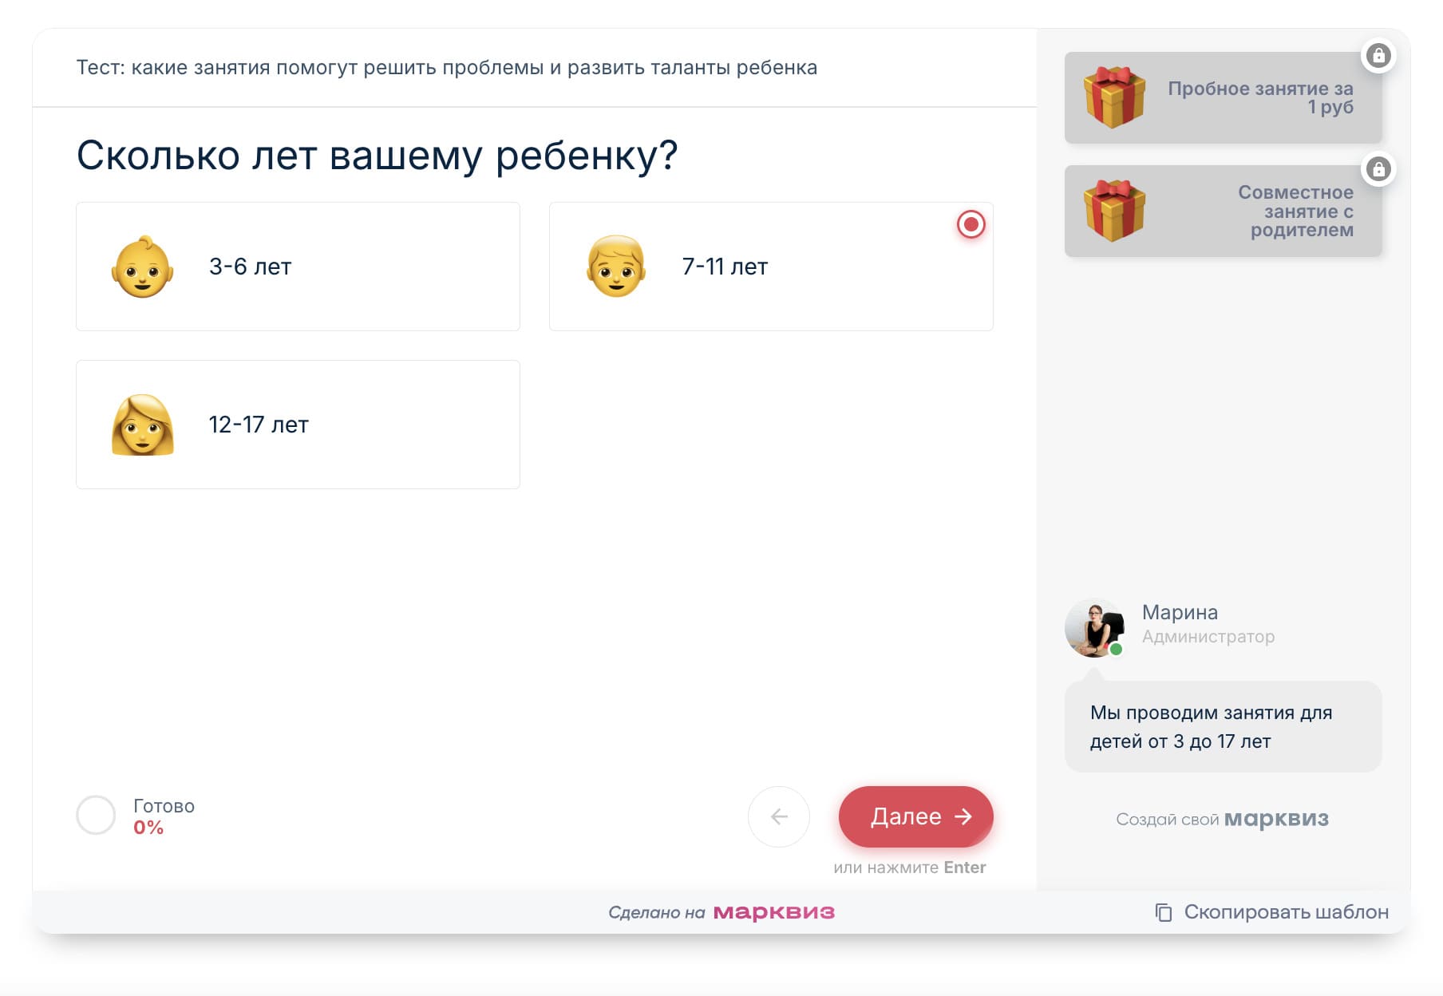Open 'Создай свой марквиз' link

[x=1222, y=819]
